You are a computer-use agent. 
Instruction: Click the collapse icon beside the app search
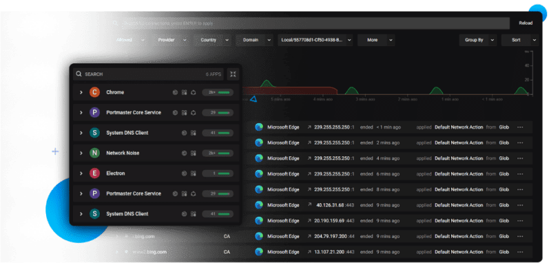tap(233, 74)
